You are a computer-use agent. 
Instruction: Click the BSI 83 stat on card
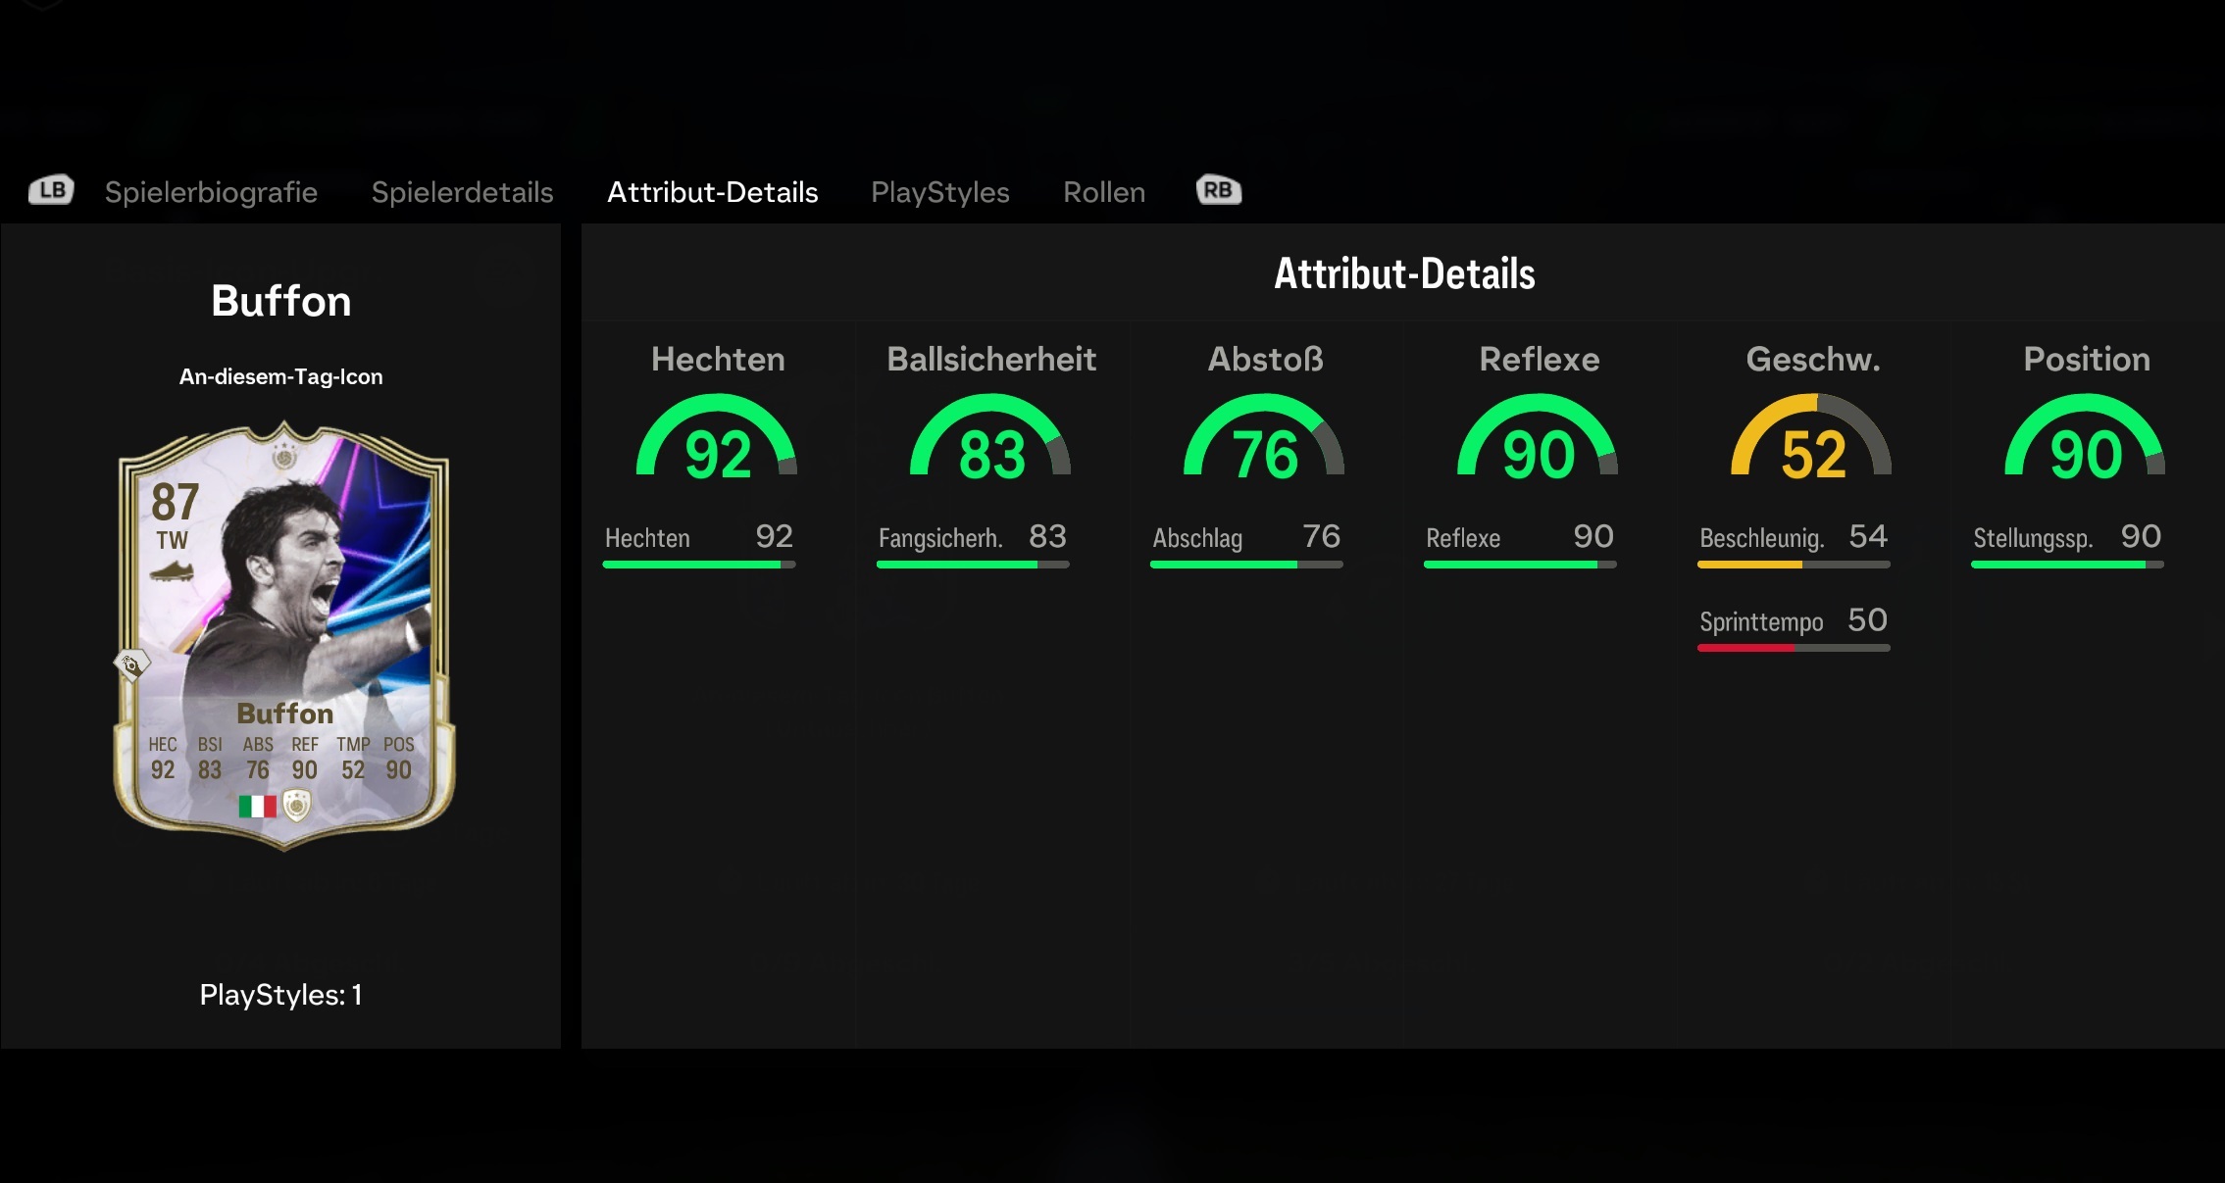(x=210, y=759)
